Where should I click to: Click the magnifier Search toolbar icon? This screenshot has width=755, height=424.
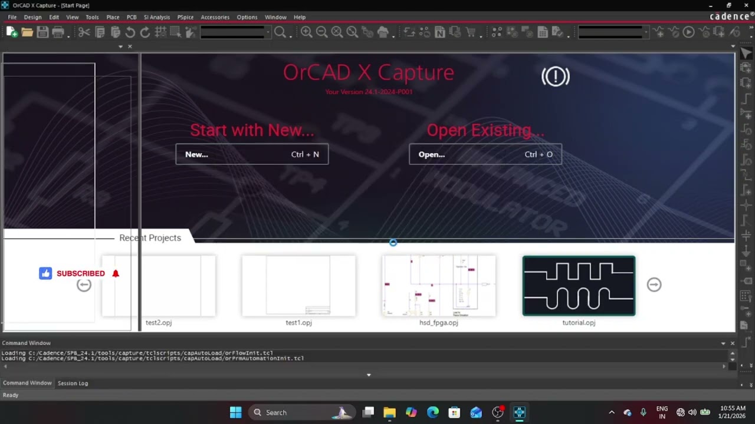[x=280, y=32]
